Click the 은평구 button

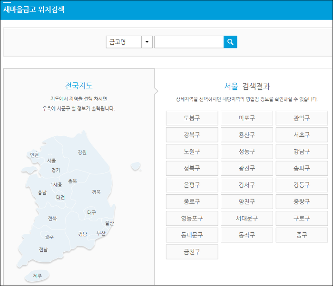(x=192, y=185)
